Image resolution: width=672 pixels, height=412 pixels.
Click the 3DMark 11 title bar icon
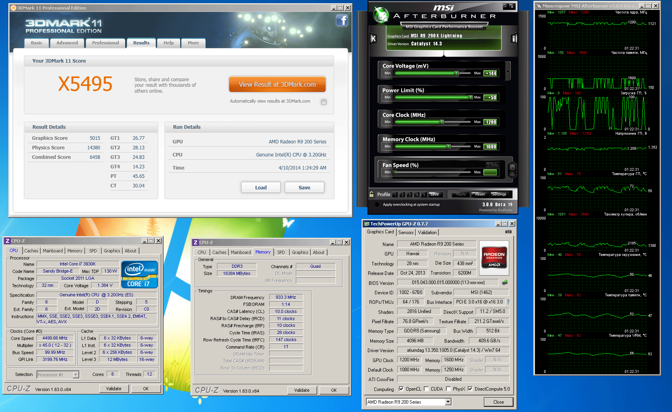click(x=13, y=8)
